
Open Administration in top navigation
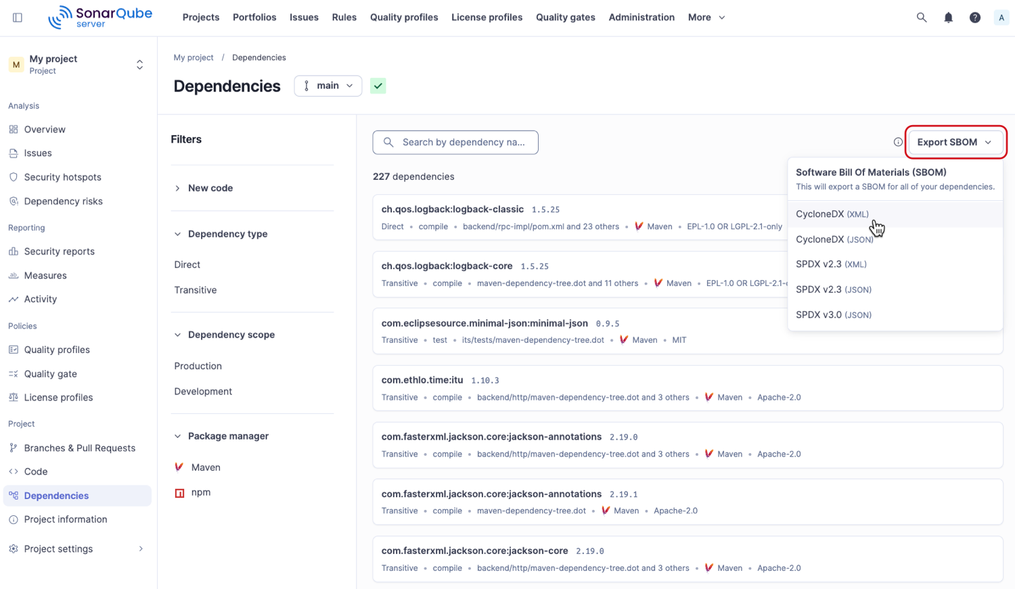(641, 18)
